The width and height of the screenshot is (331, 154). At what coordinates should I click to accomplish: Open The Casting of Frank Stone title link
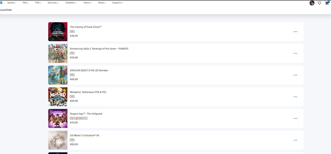(86, 27)
